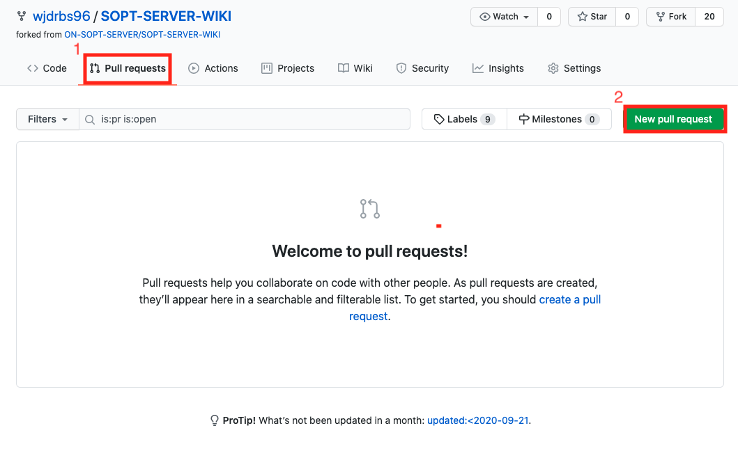The image size is (738, 451).
Task: Click the search magnifier icon
Action: pos(89,120)
